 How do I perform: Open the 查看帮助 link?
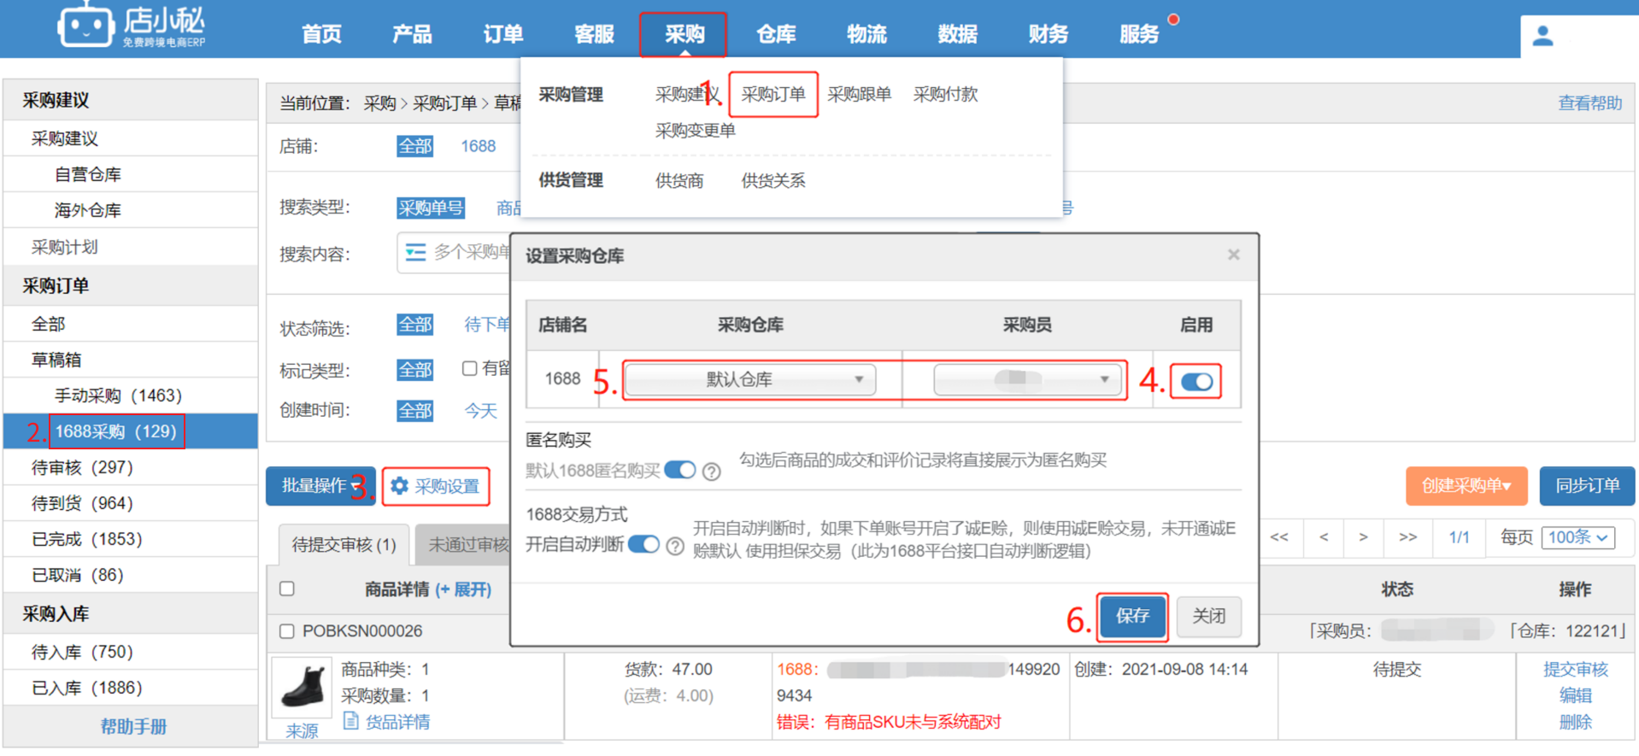[1590, 103]
